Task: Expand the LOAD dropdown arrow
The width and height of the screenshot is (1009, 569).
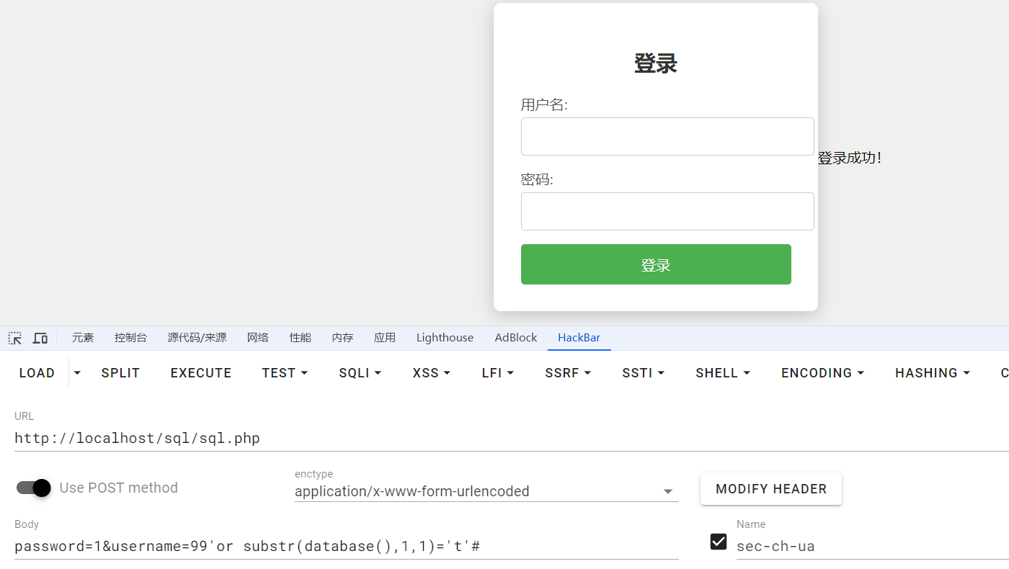Action: (x=78, y=372)
